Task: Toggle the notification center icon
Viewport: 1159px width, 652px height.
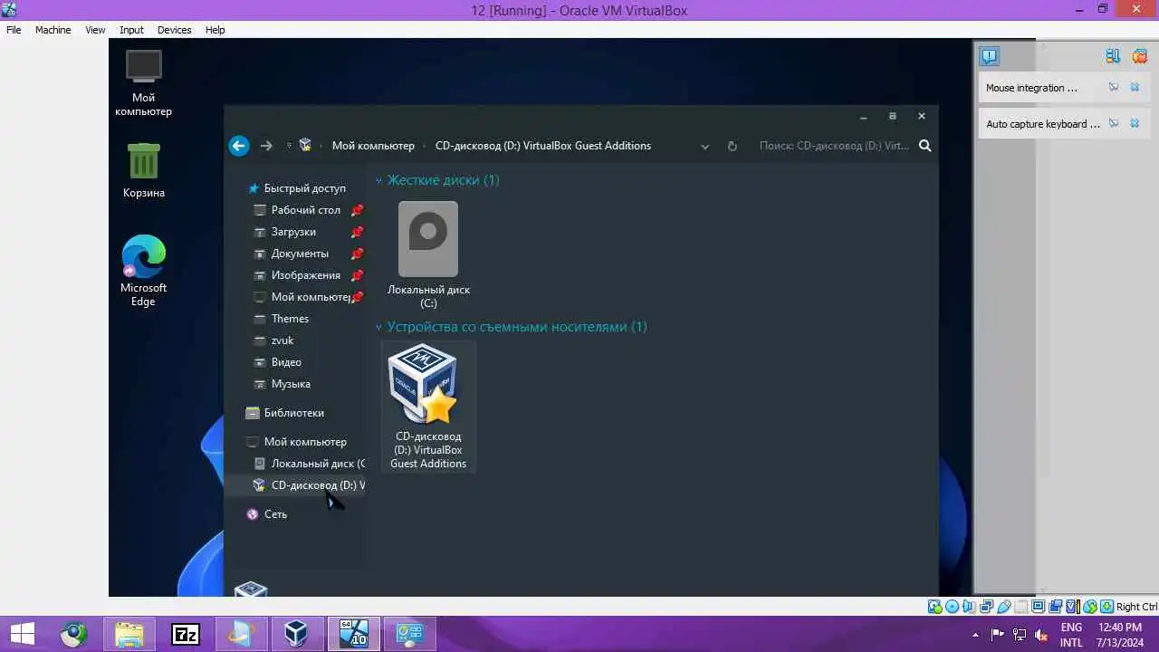Action: (989, 56)
